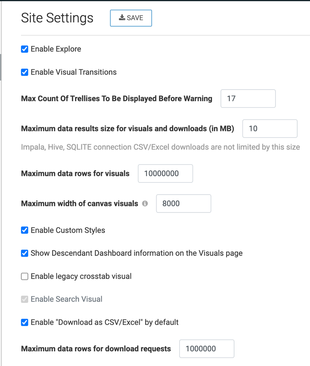The height and width of the screenshot is (366, 310).
Task: Click the Site Settings heading
Action: pyautogui.click(x=57, y=18)
